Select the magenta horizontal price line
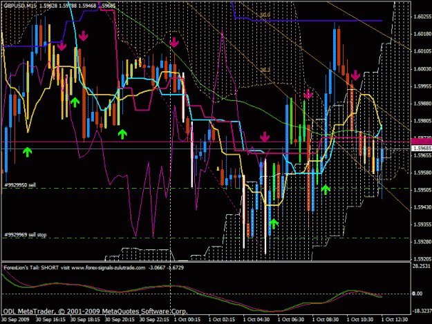Screen dimensions: 432x324 click(x=206, y=142)
